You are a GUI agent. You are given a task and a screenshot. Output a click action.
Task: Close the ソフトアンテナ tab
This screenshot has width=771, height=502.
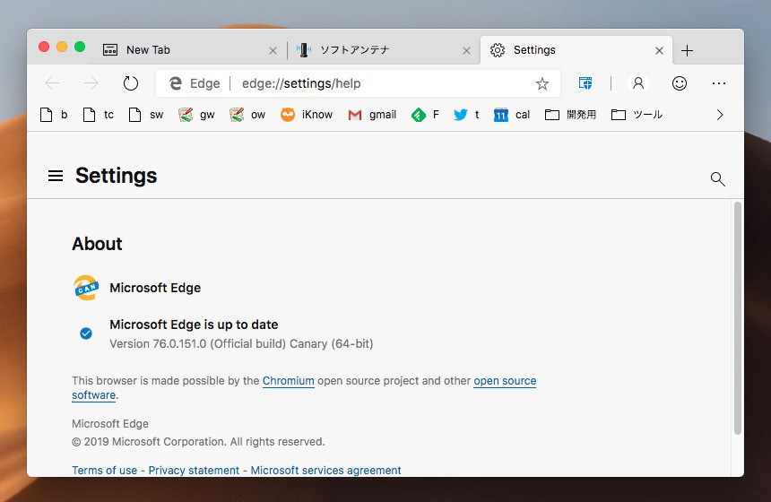(x=466, y=50)
